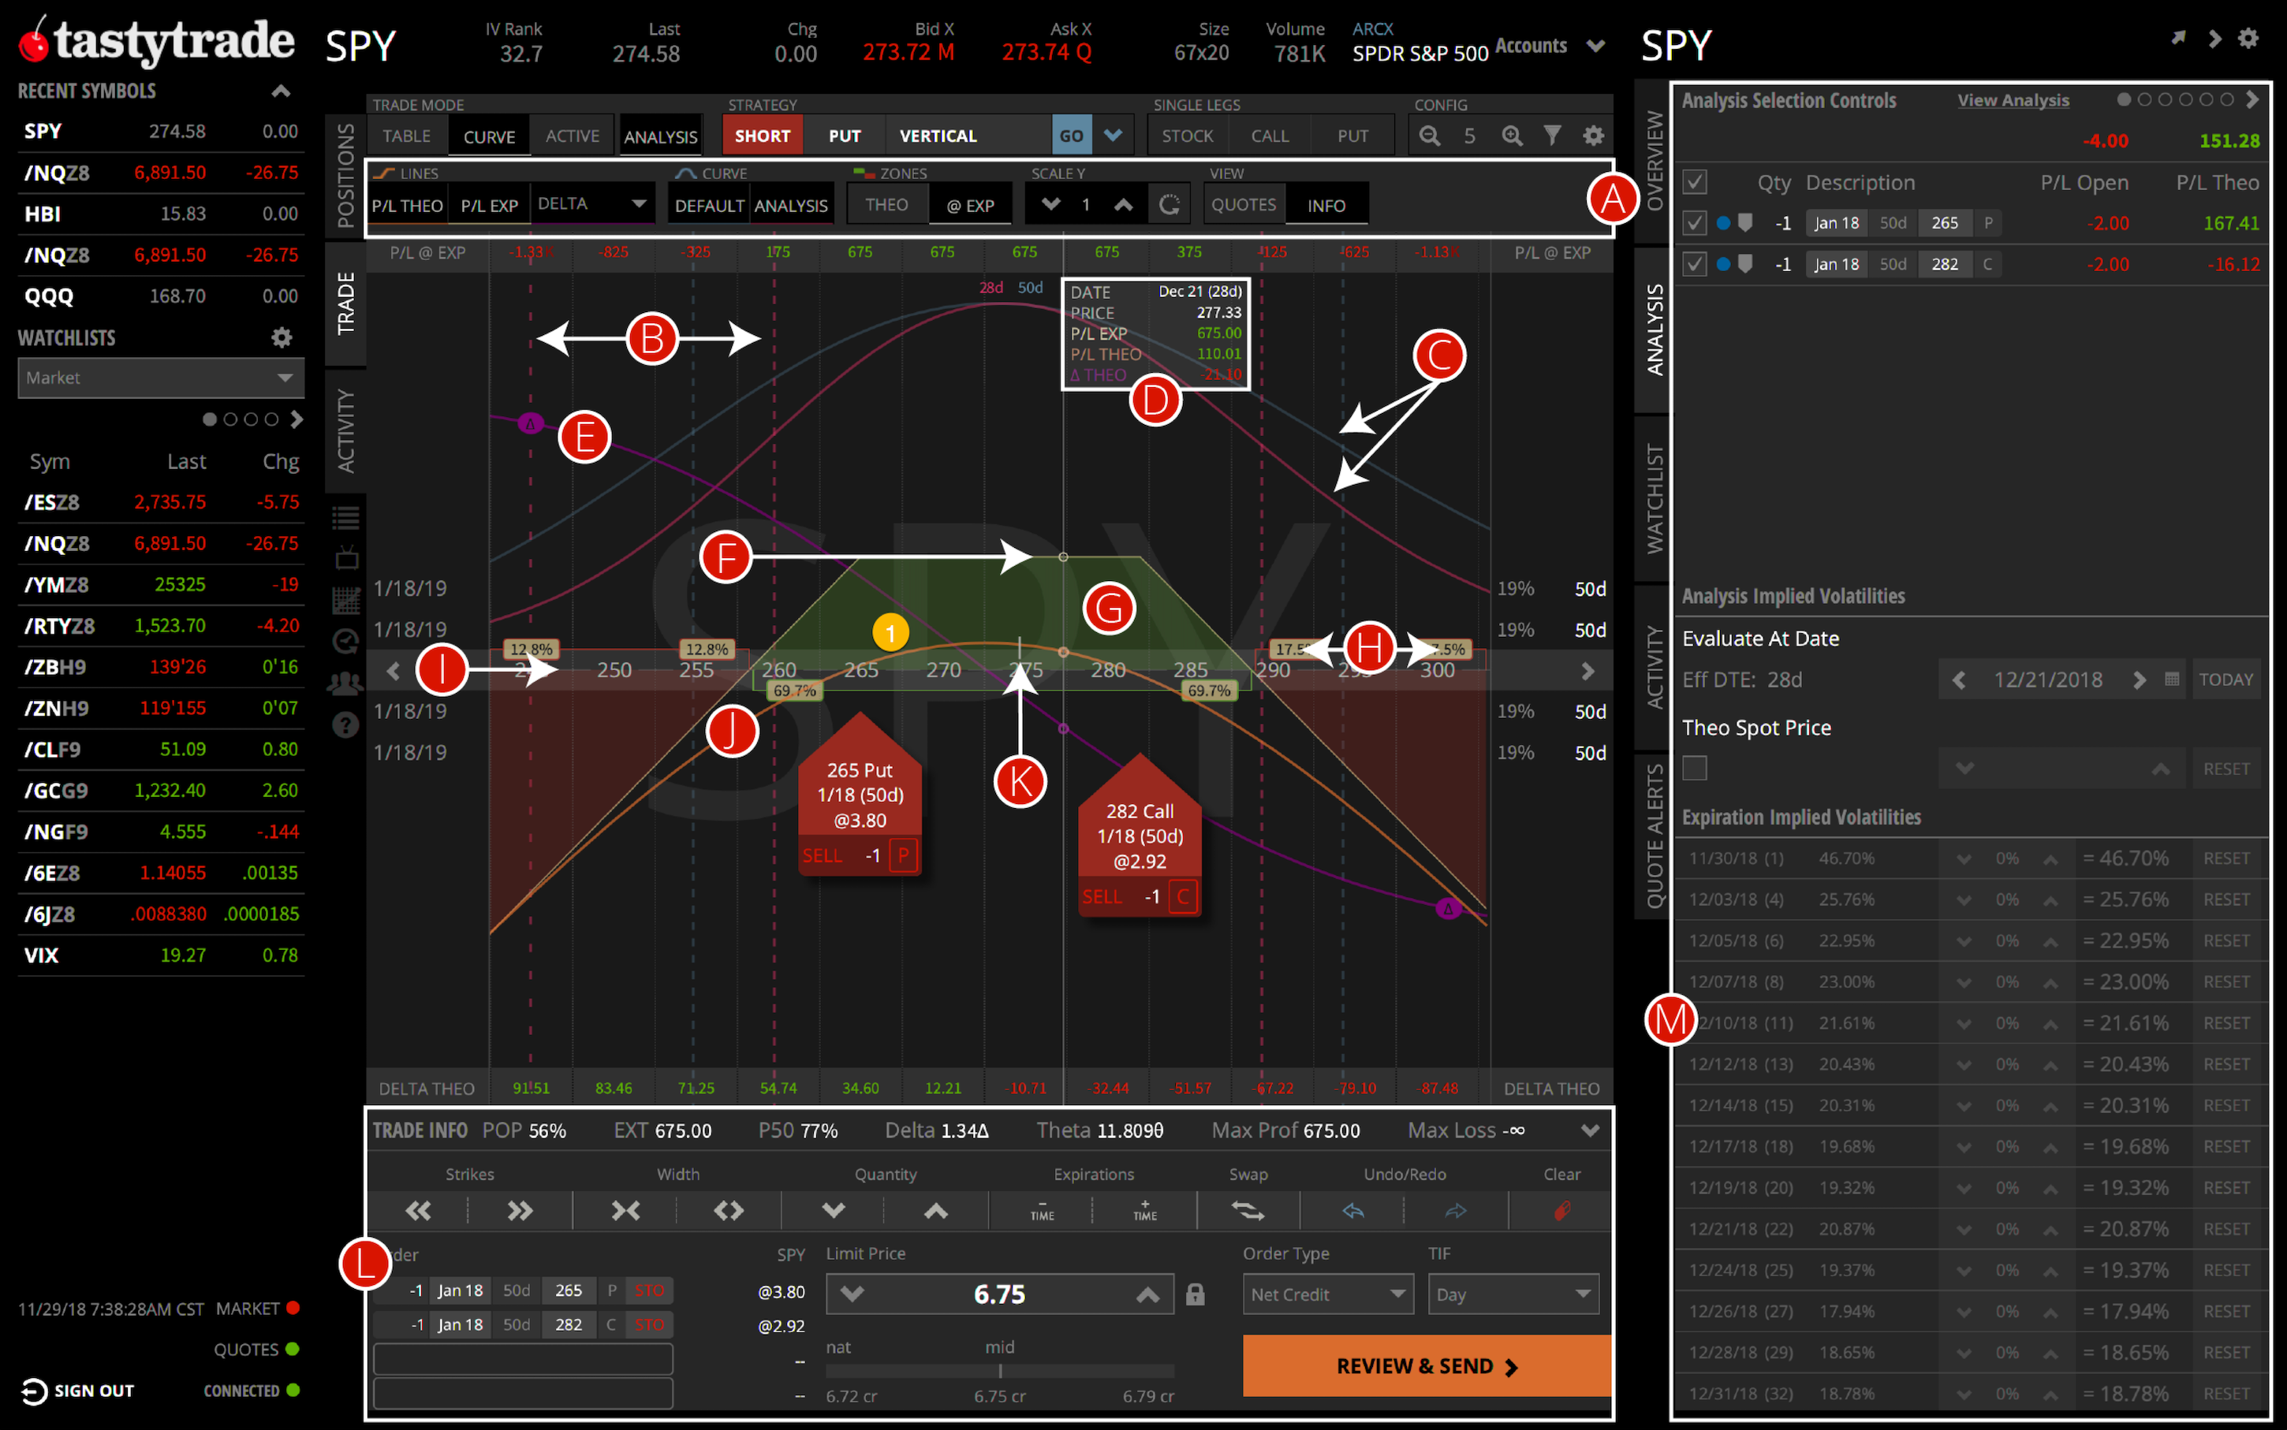Open the Net Credit order type dropdown
Image resolution: width=2287 pixels, height=1430 pixels.
tap(1327, 1294)
